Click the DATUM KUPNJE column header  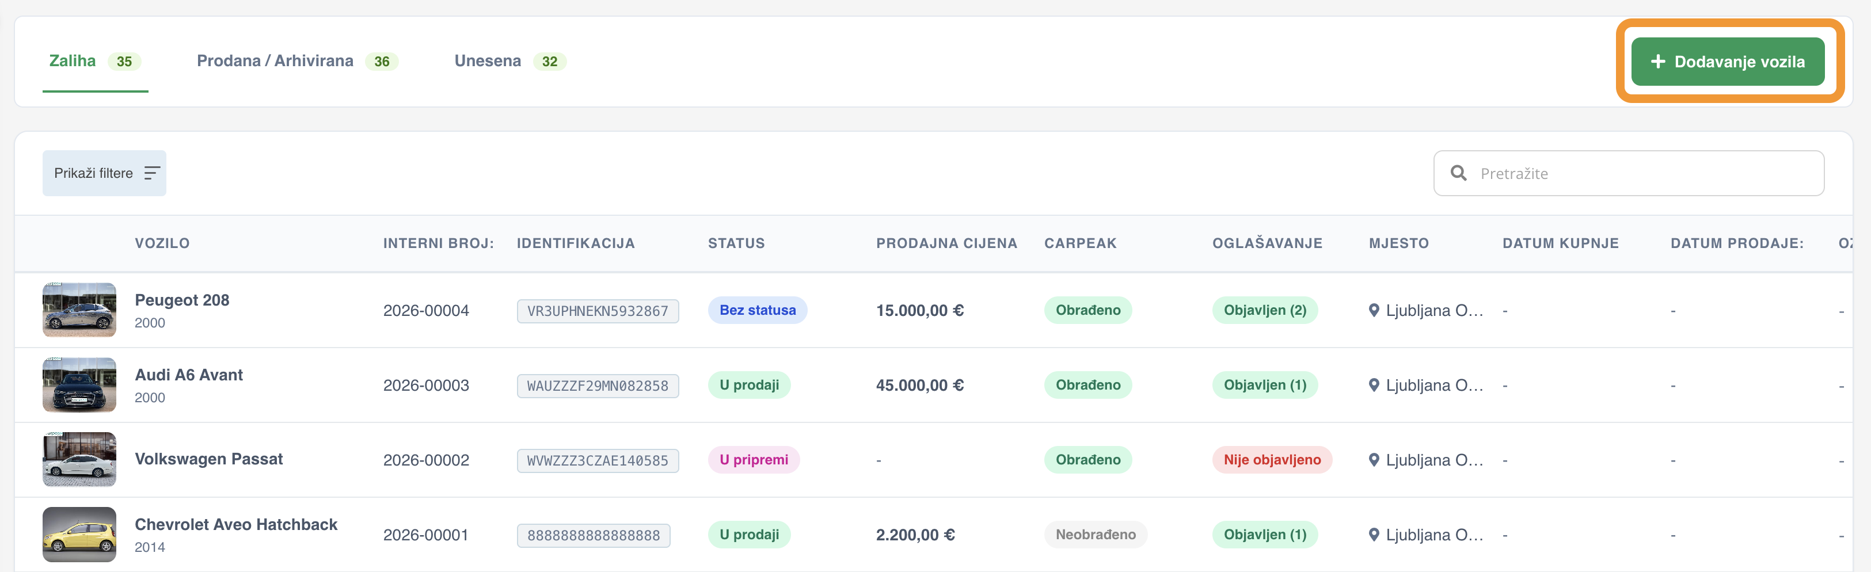pos(1561,243)
